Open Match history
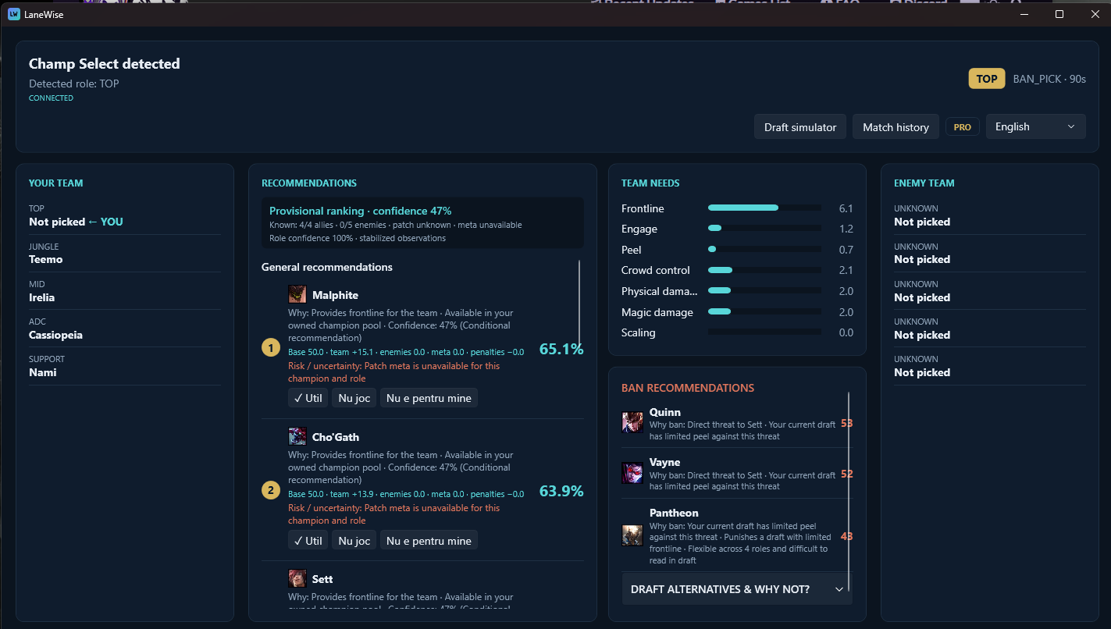Image resolution: width=1111 pixels, height=629 pixels. pos(896,126)
